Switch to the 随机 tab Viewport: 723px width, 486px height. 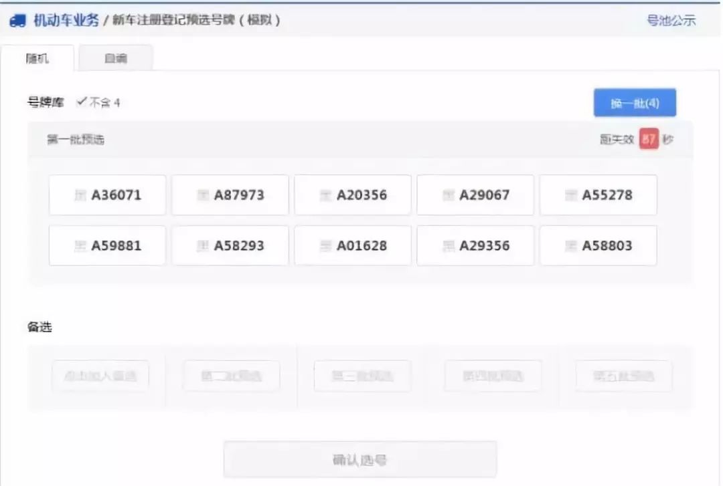(37, 58)
